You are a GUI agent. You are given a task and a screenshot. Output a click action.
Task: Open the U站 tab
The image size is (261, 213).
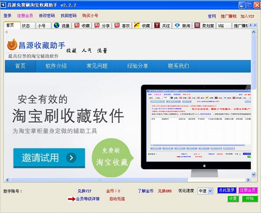coord(224,26)
